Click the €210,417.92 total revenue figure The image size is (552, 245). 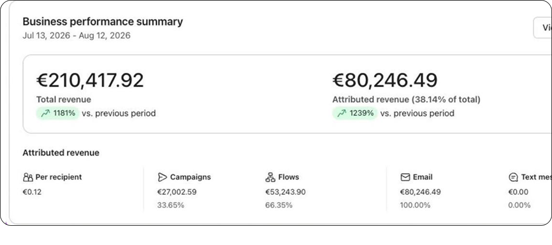pyautogui.click(x=90, y=80)
